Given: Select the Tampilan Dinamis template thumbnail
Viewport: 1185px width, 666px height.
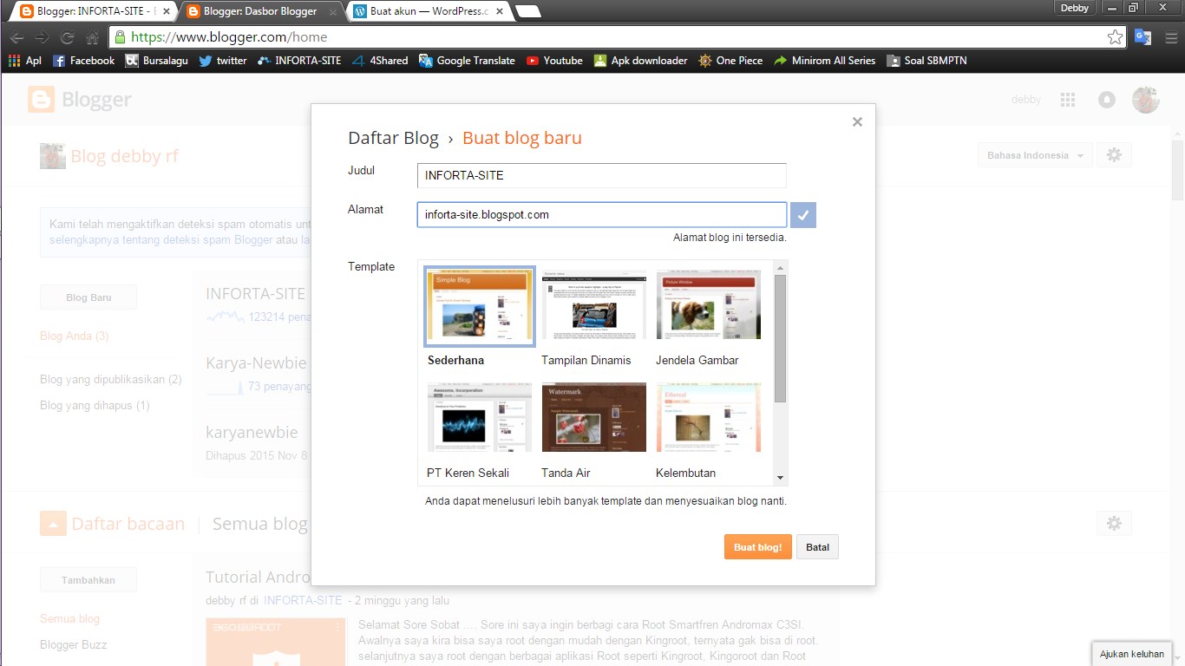Looking at the screenshot, I should pyautogui.click(x=594, y=304).
